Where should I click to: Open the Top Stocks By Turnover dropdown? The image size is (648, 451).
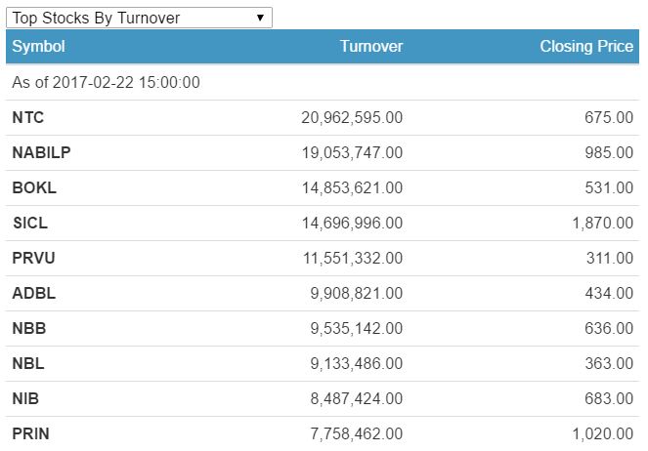click(x=139, y=18)
